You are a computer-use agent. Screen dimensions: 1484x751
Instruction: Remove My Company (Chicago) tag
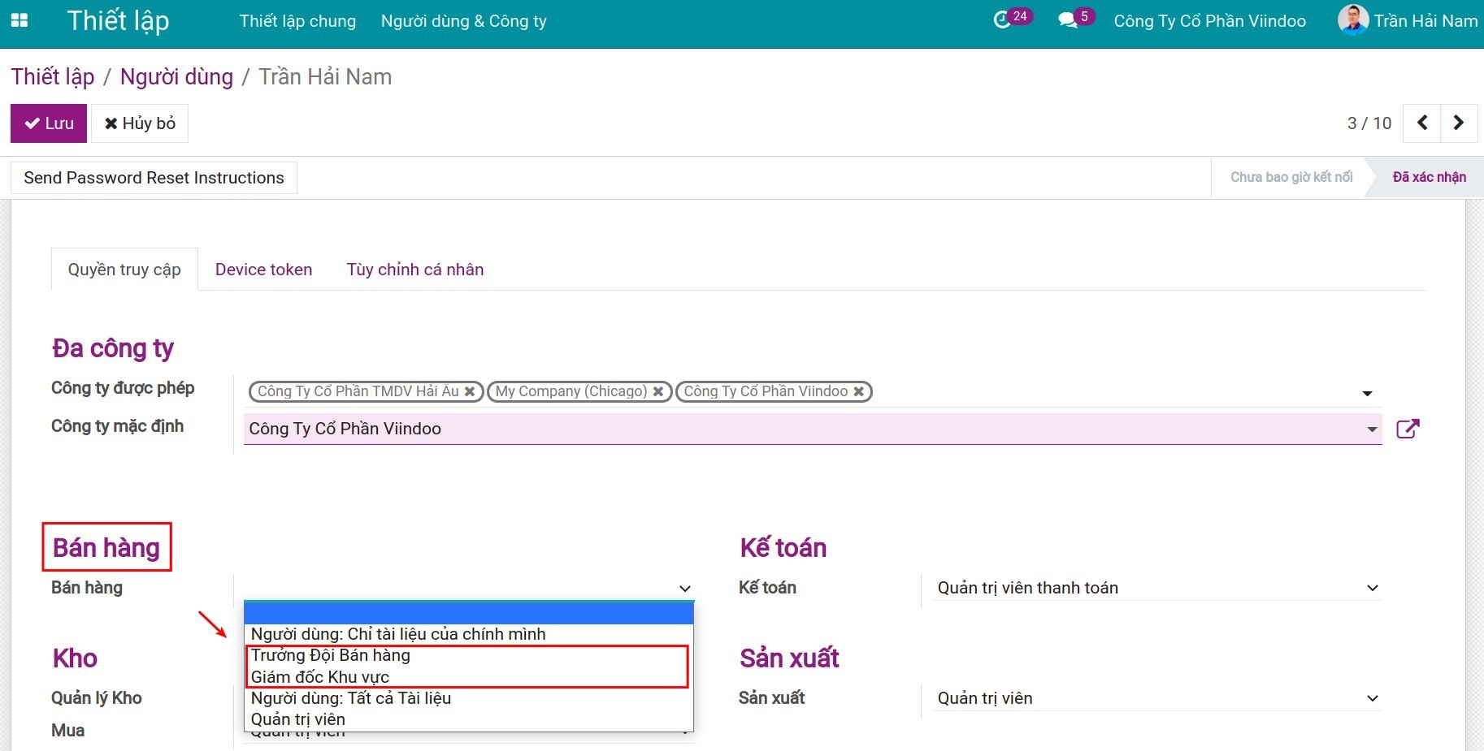pyautogui.click(x=658, y=392)
